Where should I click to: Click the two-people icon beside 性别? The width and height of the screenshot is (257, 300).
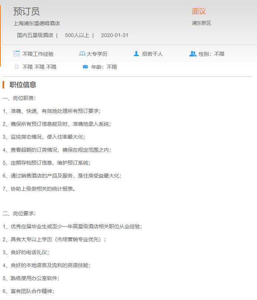tap(193, 54)
